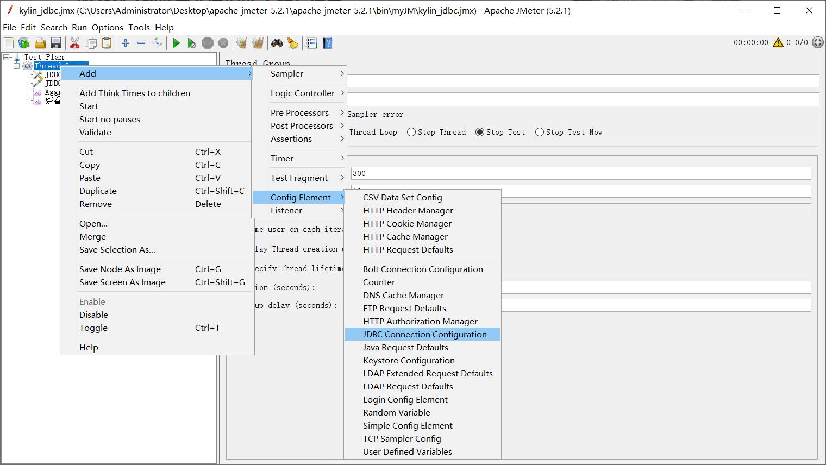The width and height of the screenshot is (826, 465).
Task: Toggle the log viewer warning triangle icon
Action: point(778,42)
